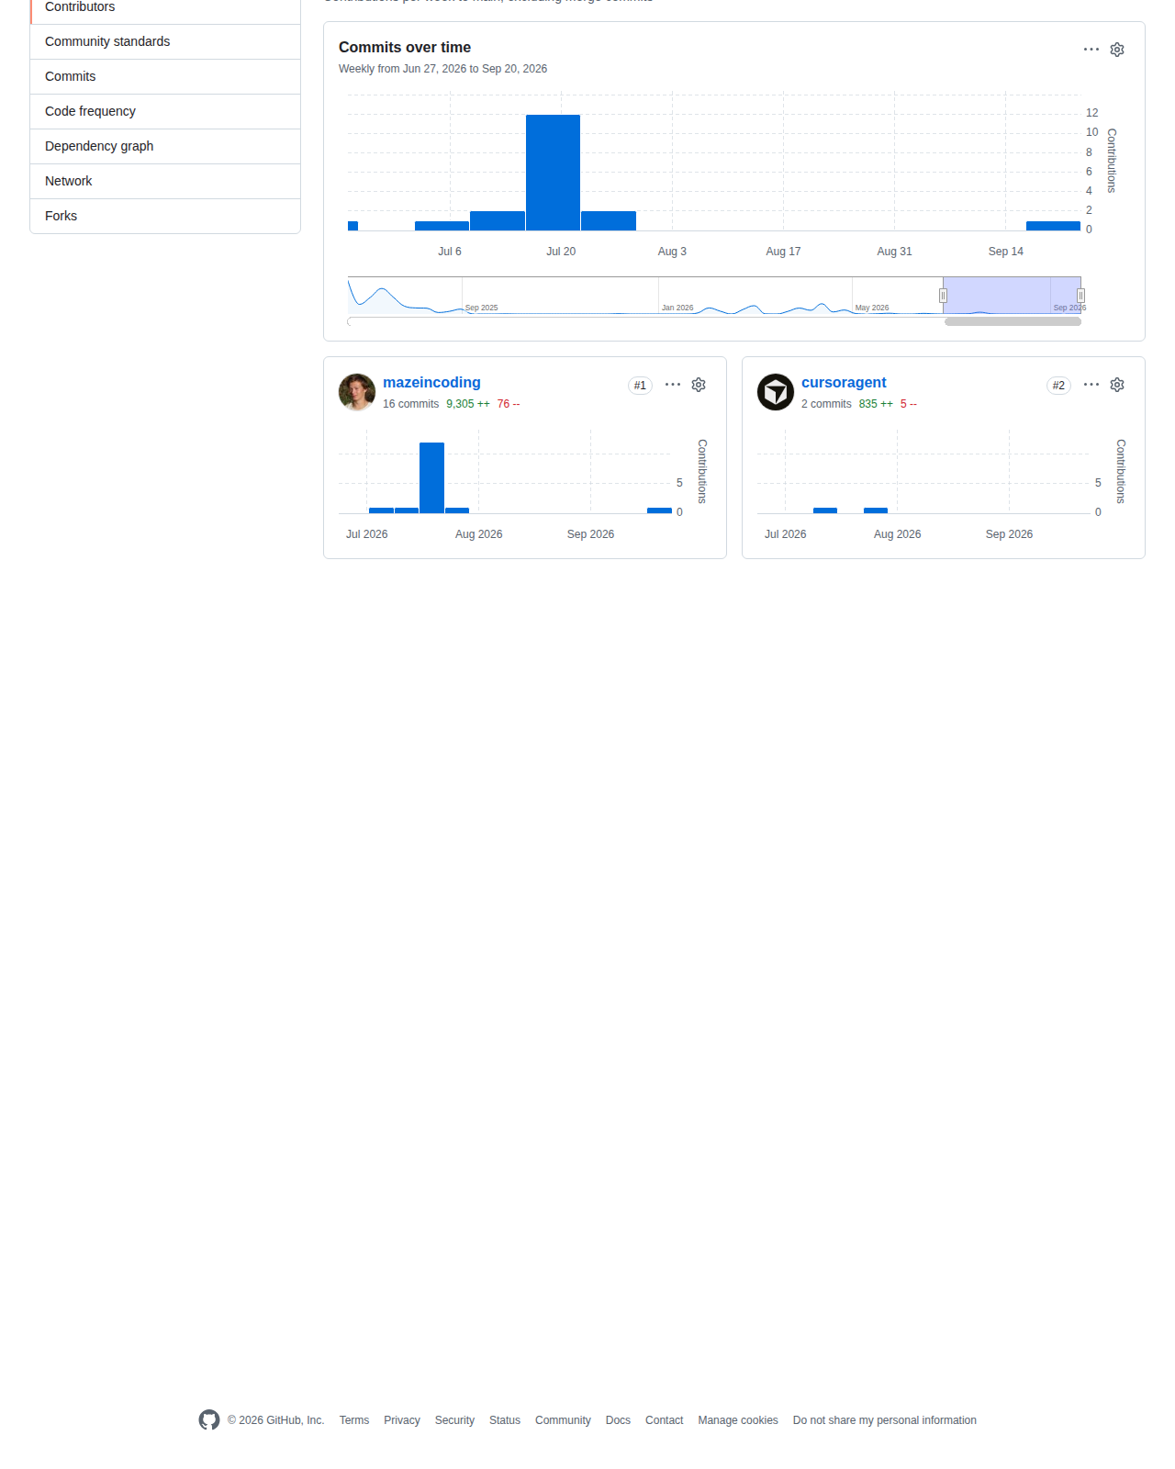Open settings gear on Commits over time chart
This screenshot has height=1469, width=1175.
pyautogui.click(x=1117, y=50)
